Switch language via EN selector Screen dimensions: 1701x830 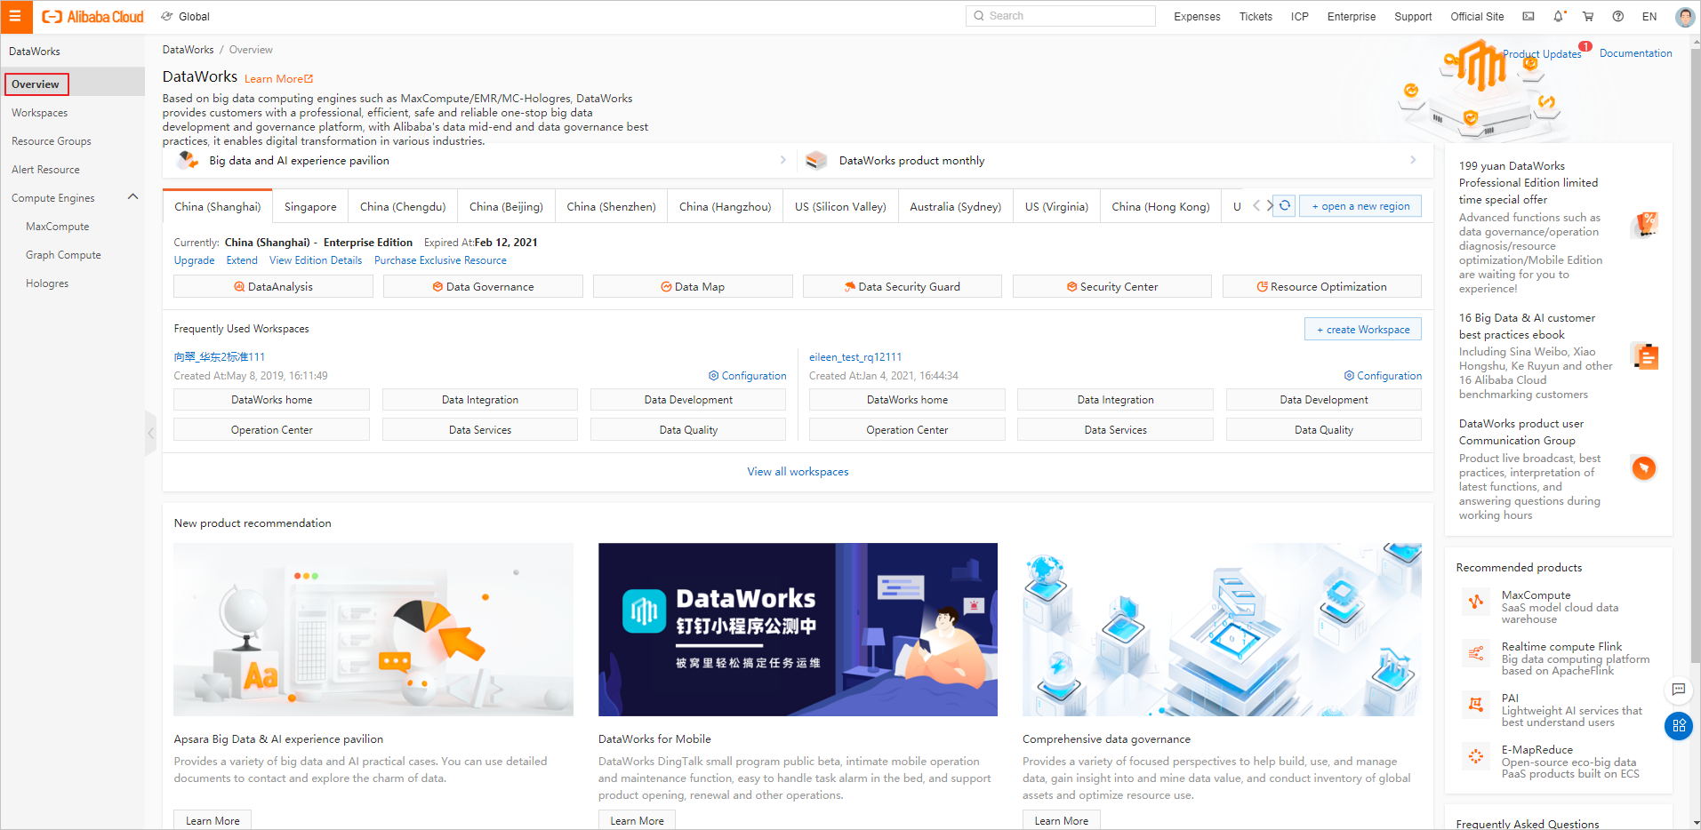(x=1649, y=16)
